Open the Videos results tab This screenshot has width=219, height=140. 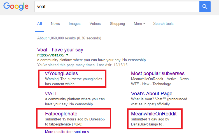pyautogui.click(x=95, y=24)
